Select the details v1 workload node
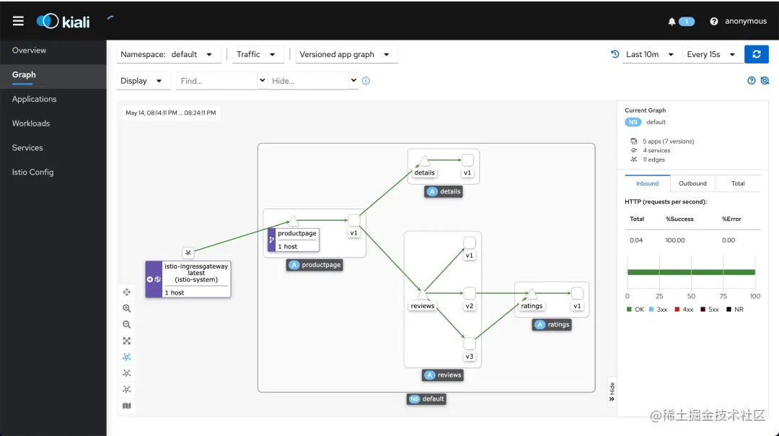This screenshot has height=436, width=779. point(467,160)
